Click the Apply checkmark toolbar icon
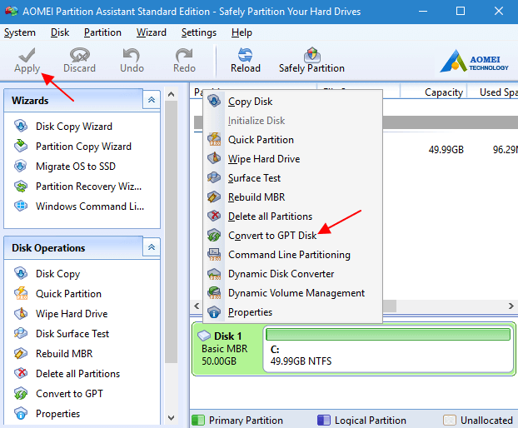 27,55
